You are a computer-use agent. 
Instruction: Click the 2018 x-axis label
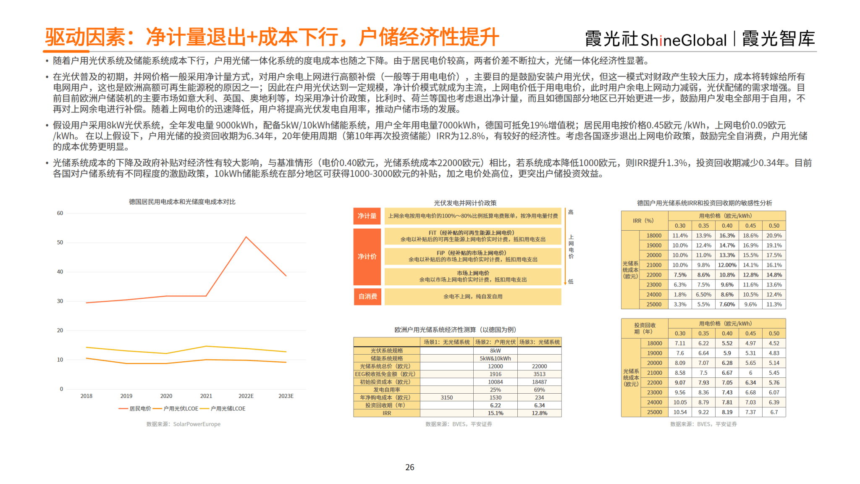tap(87, 396)
